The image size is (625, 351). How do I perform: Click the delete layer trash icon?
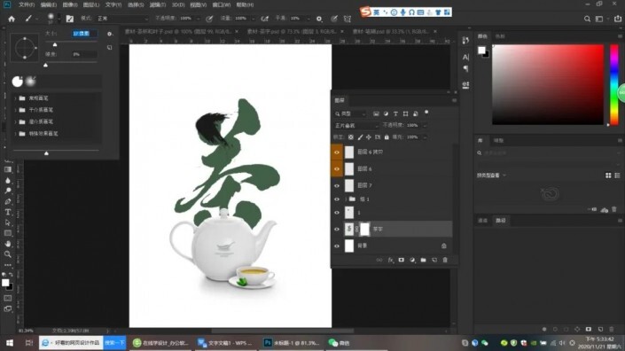(x=445, y=261)
